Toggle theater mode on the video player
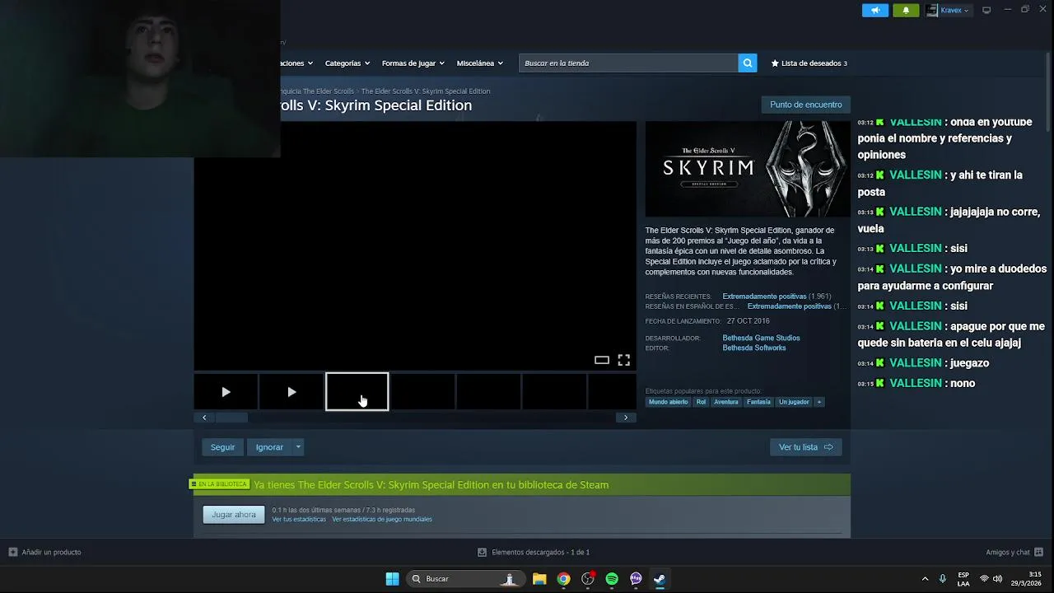This screenshot has height=593, width=1054. 602,360
